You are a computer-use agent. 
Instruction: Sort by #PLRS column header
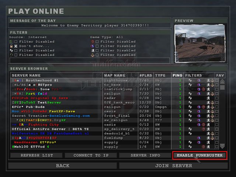tap(146, 75)
